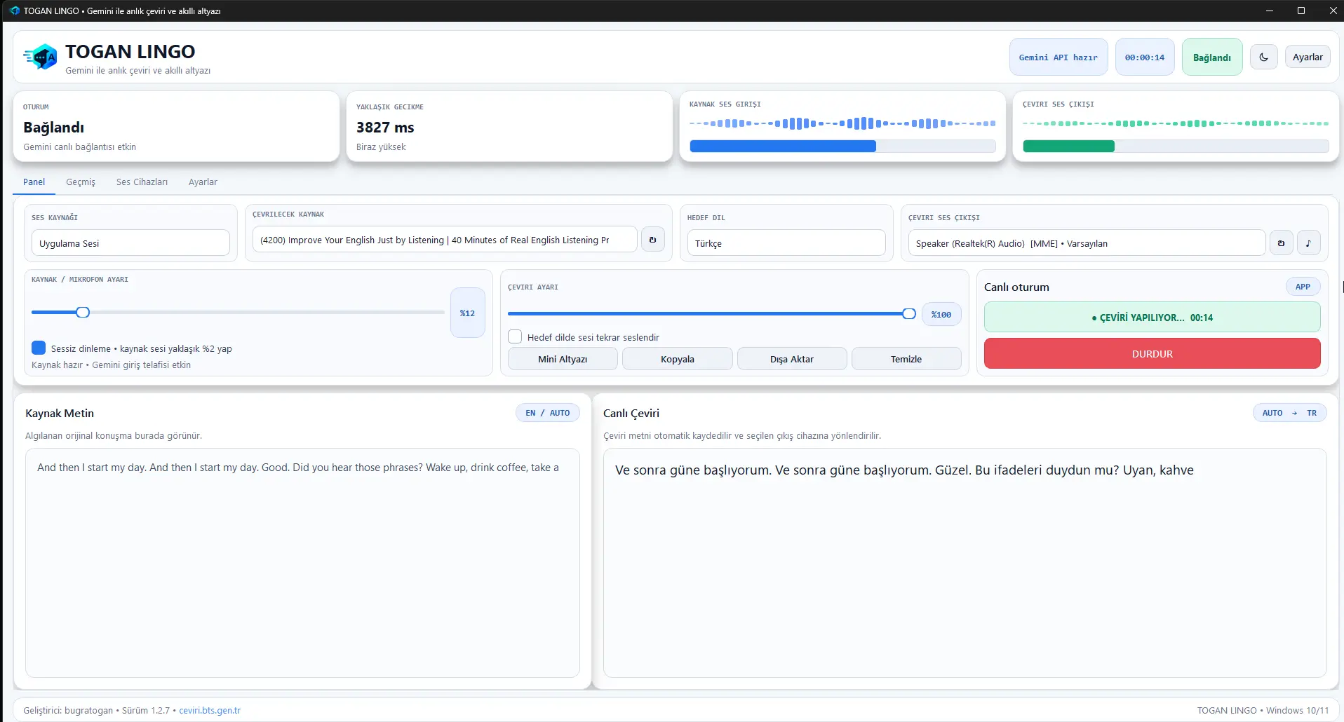1344x722 pixels.
Task: Click Dışa Aktar to export
Action: (792, 359)
